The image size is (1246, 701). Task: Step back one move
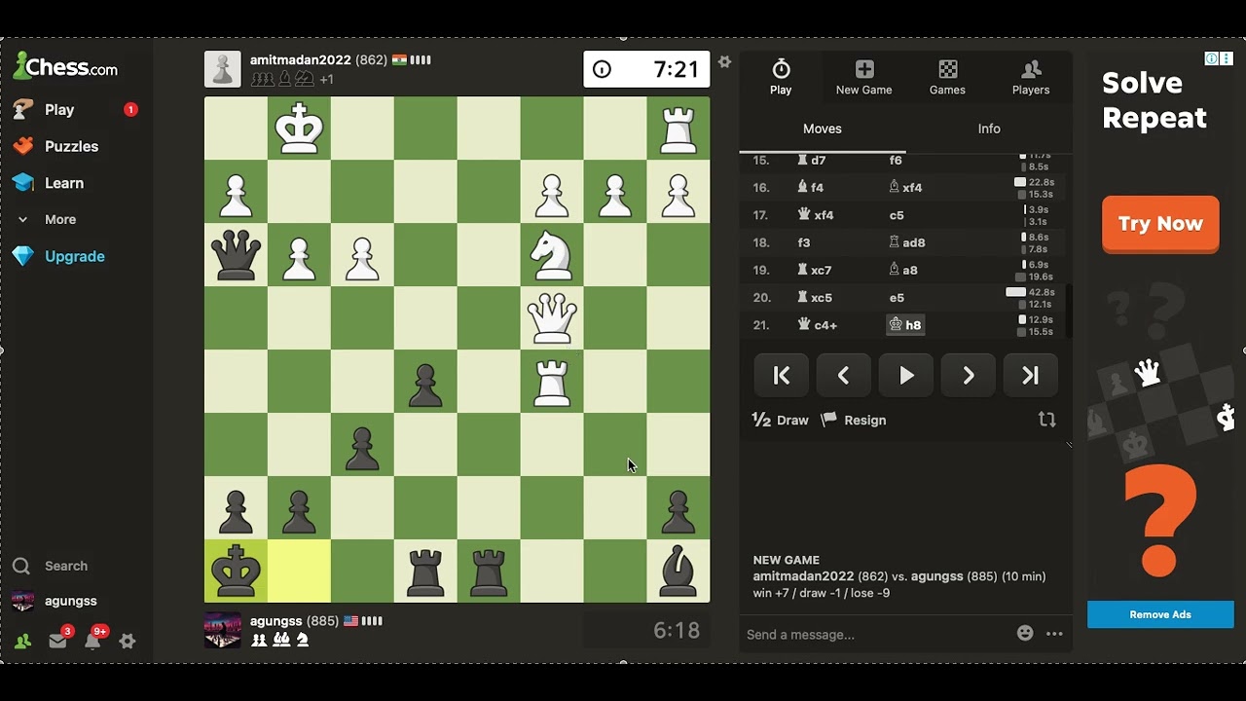(x=844, y=376)
